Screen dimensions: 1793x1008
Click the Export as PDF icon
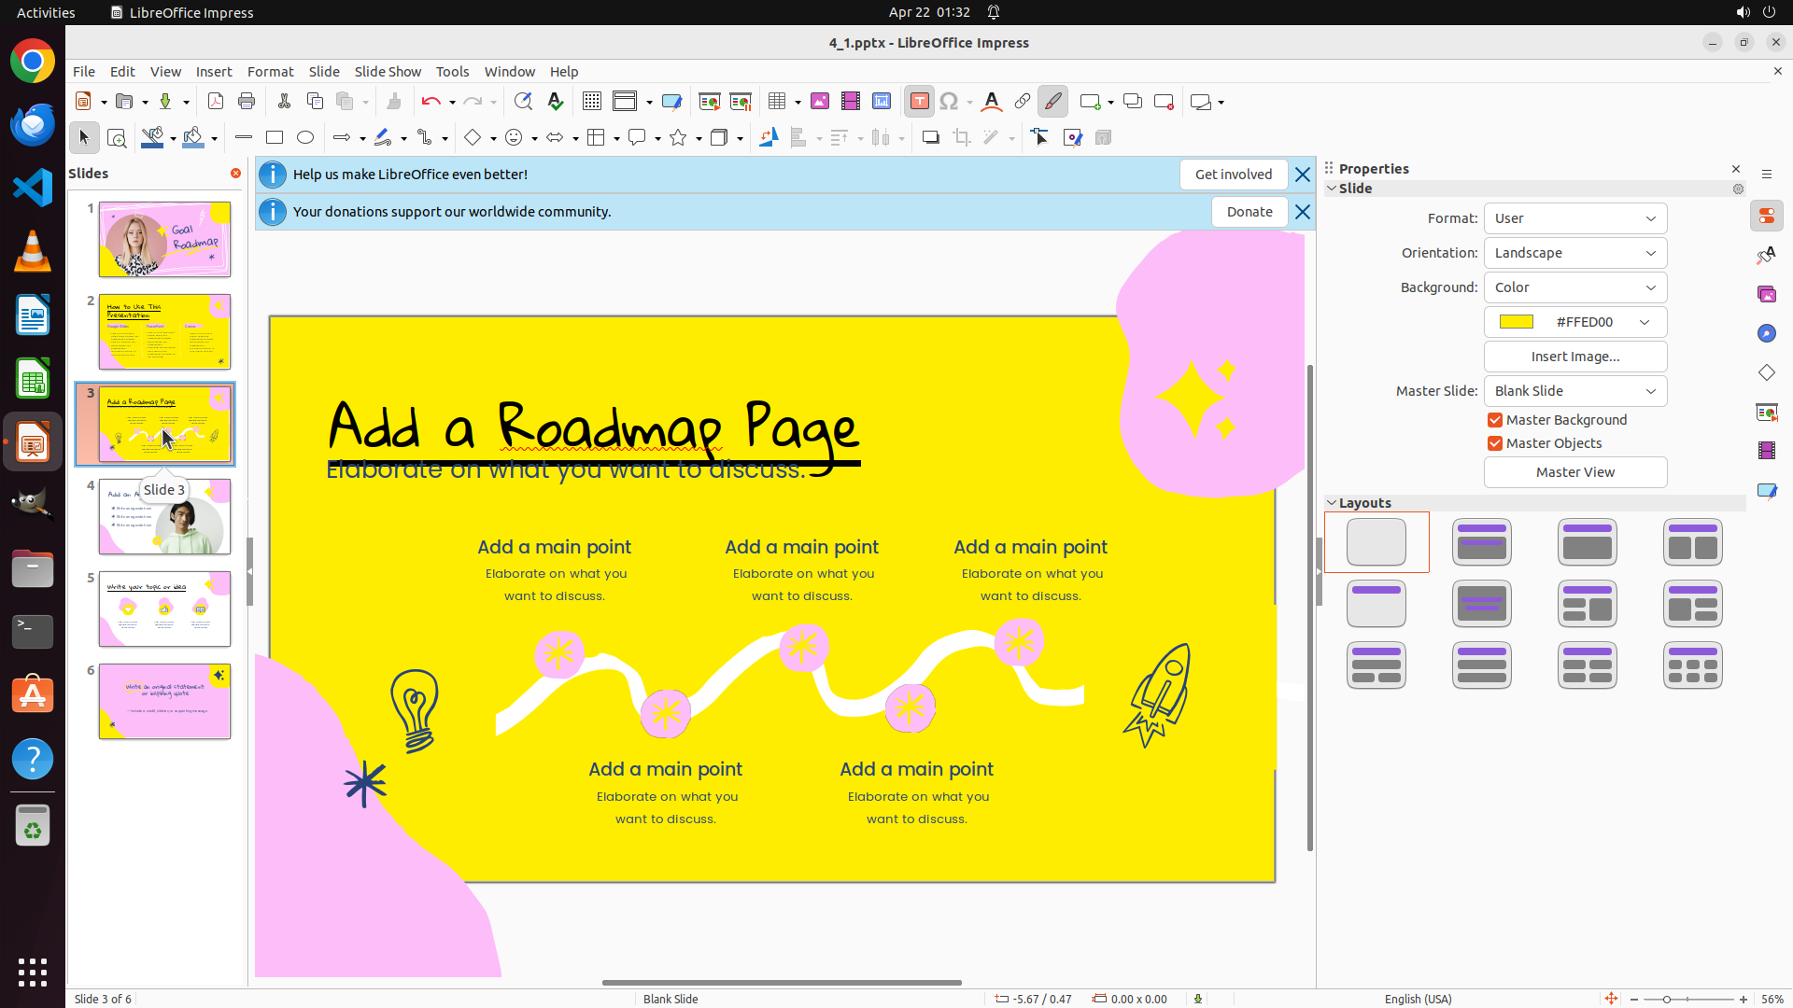[216, 102]
